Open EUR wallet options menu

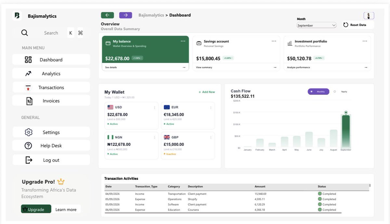click(x=211, y=107)
